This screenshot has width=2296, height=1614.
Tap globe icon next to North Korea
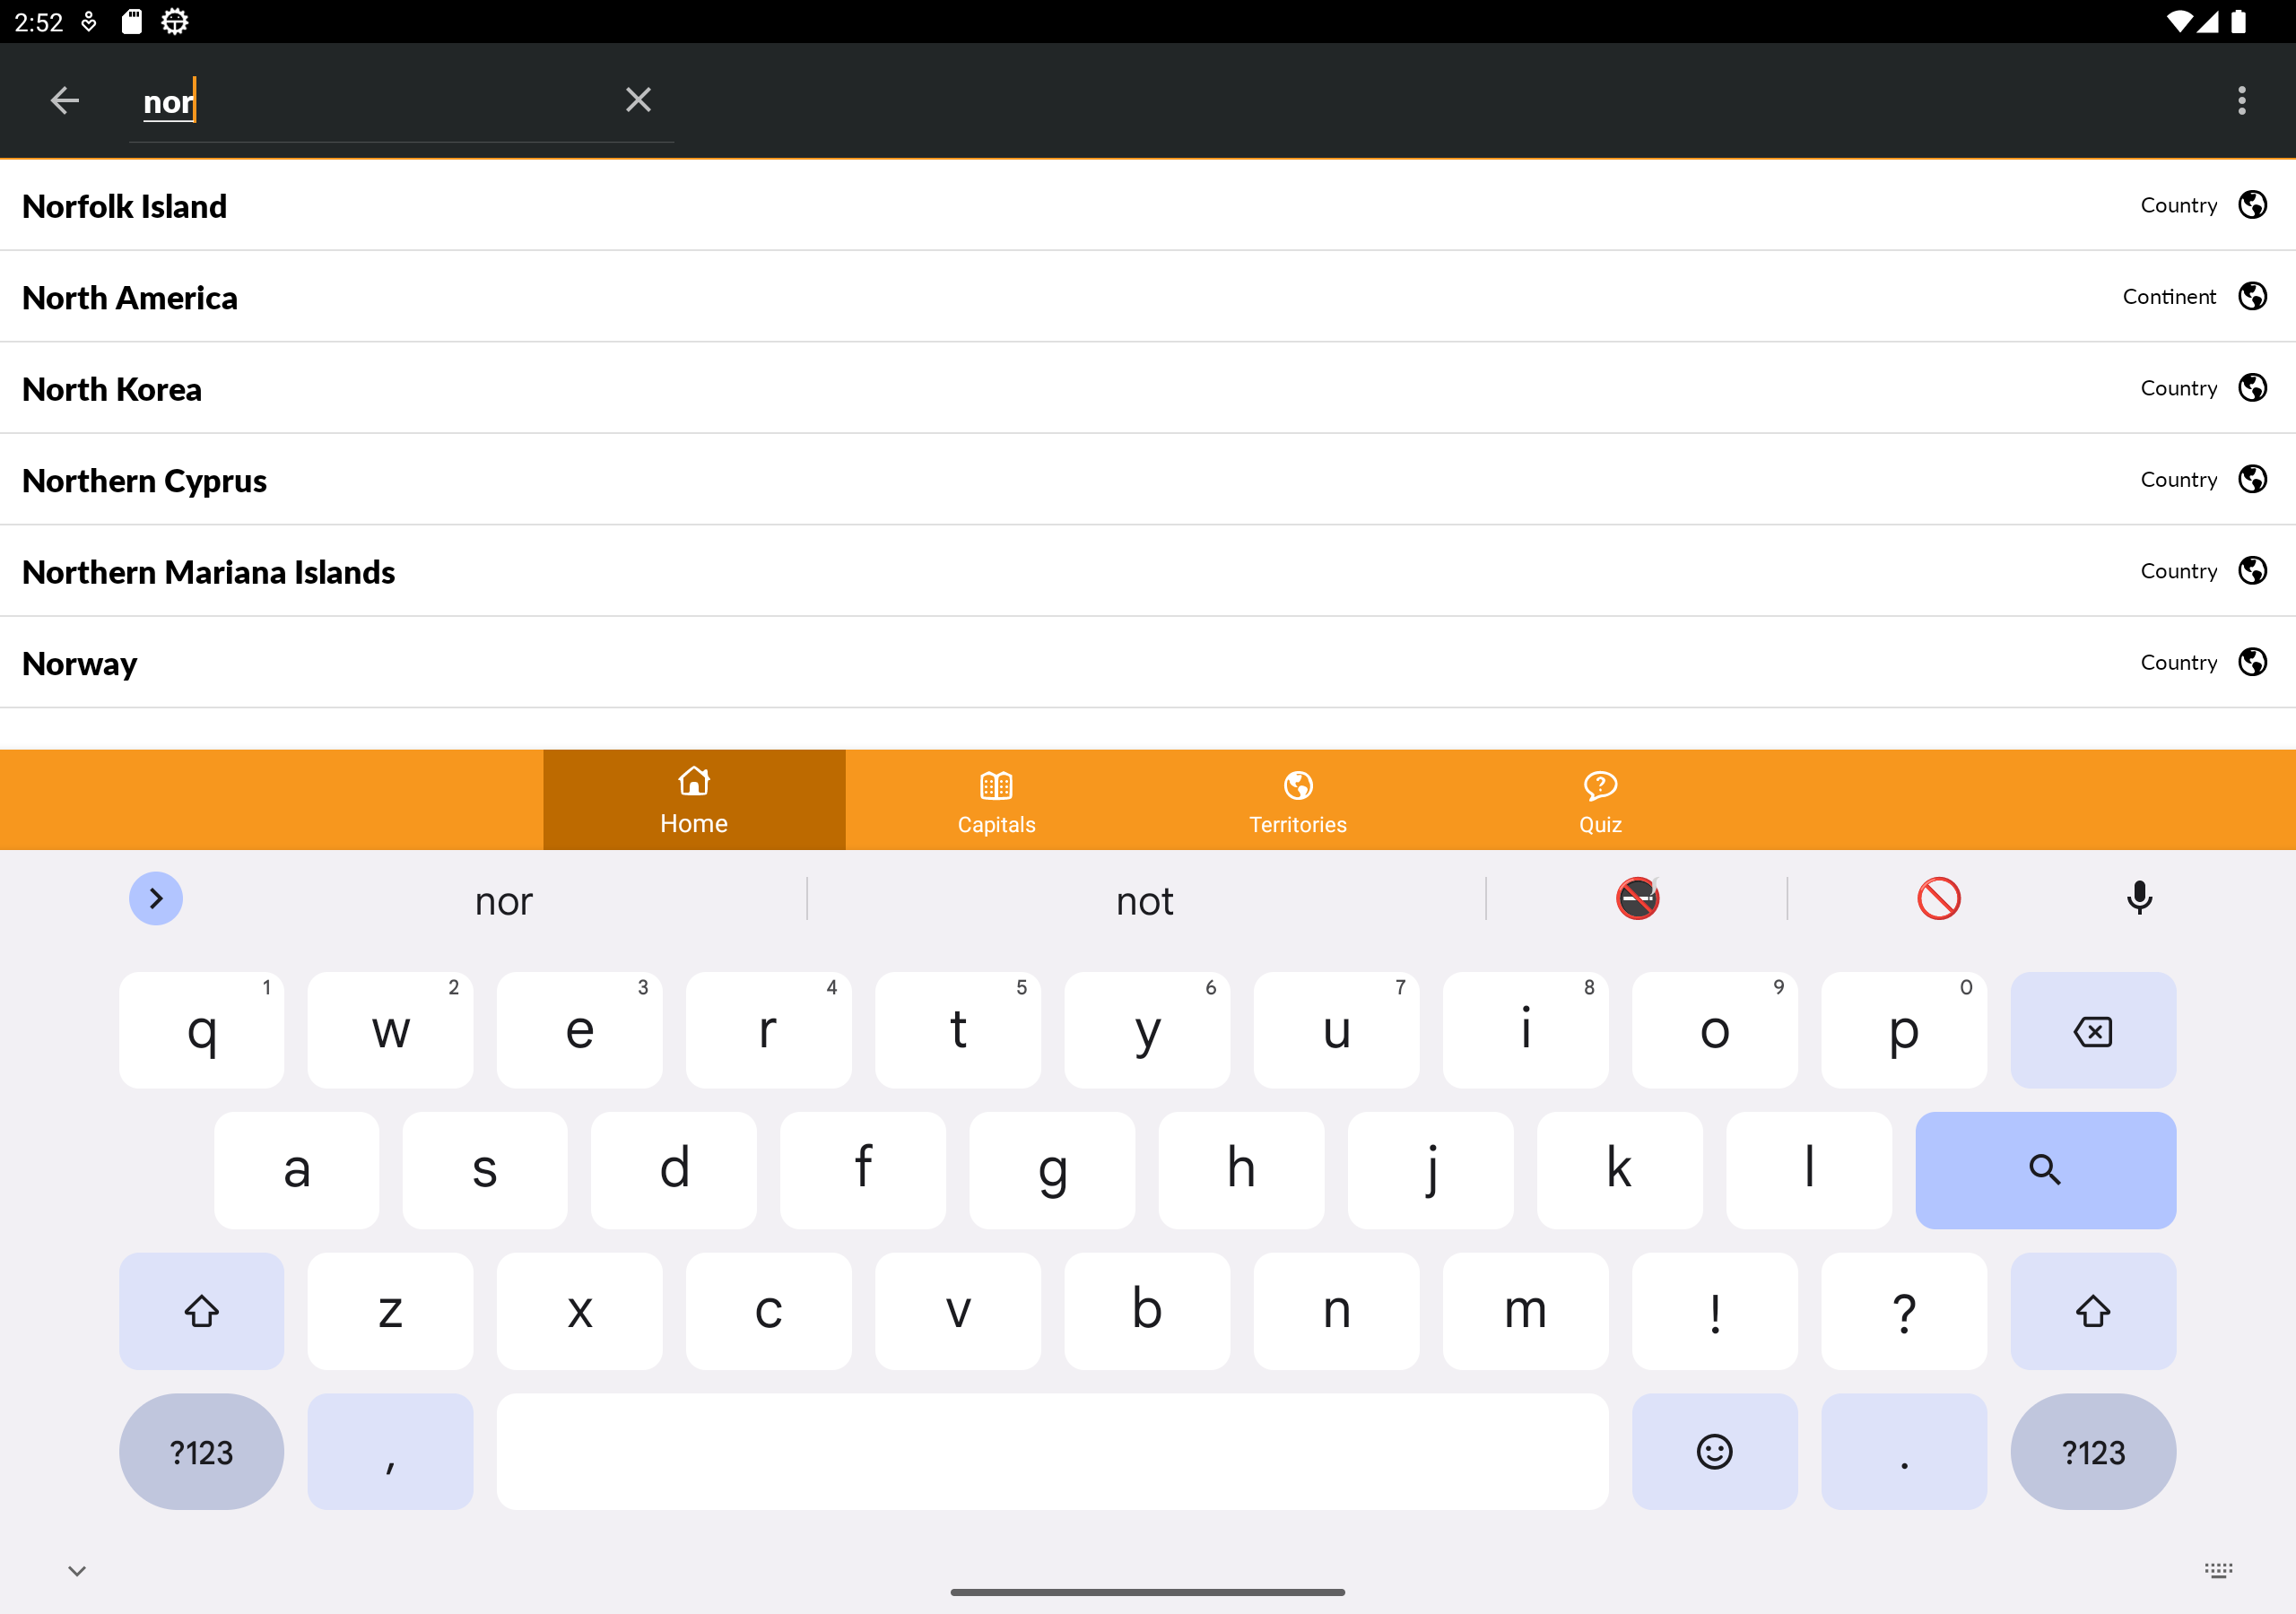click(x=2252, y=388)
